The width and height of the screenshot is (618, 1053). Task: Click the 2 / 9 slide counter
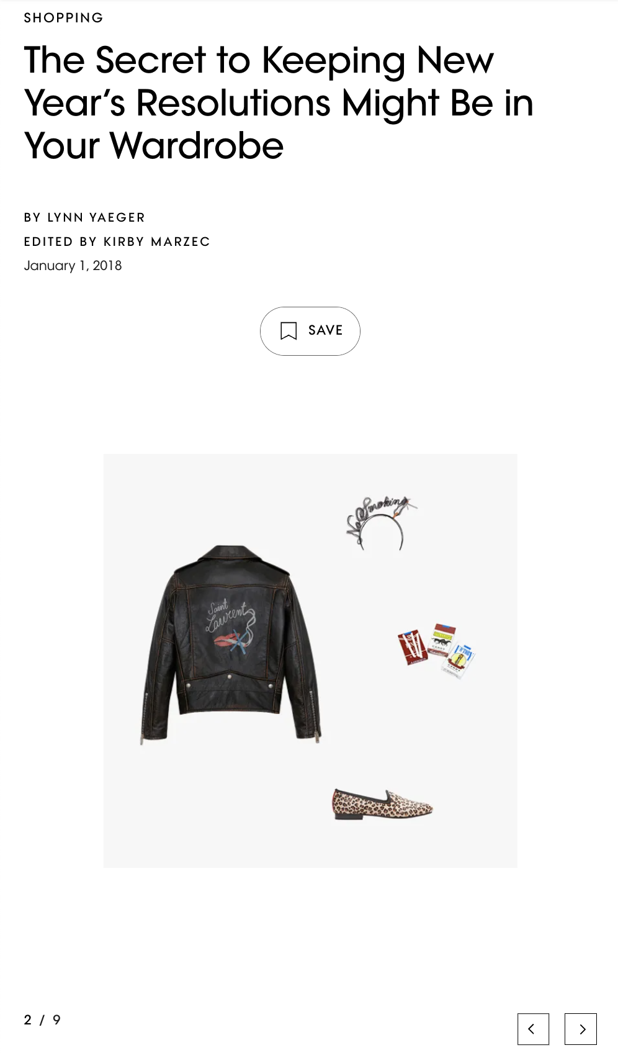click(x=42, y=1020)
